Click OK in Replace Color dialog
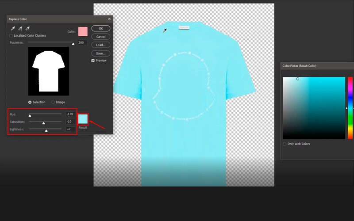This screenshot has width=354, height=221. click(101, 28)
